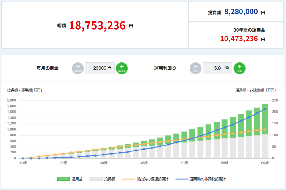This screenshot has width=286, height=190.
Task: Click the 50歳 bar in chart
Action: pyautogui.click(x=184, y=145)
